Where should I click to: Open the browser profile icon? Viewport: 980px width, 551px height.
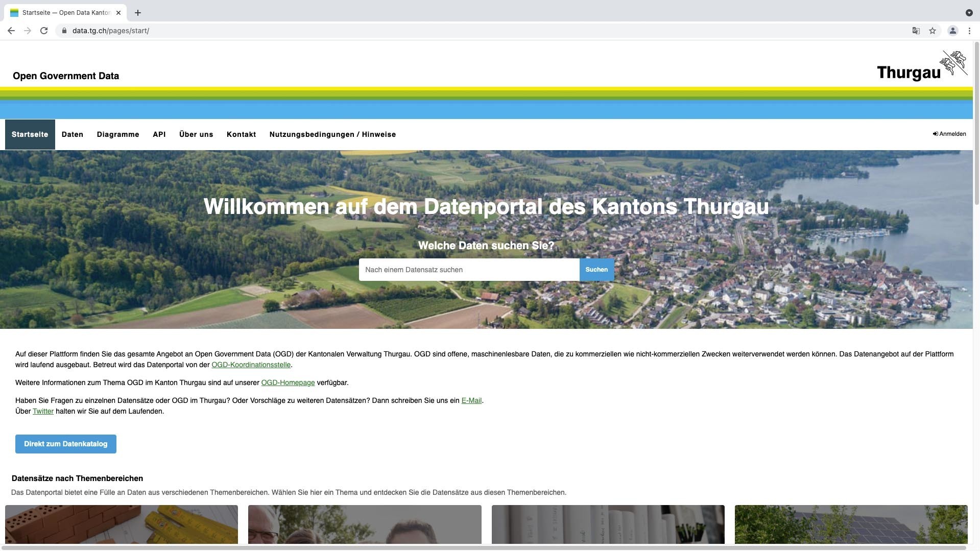pyautogui.click(x=952, y=31)
